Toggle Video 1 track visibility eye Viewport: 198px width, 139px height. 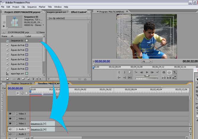[x=10, y=123]
